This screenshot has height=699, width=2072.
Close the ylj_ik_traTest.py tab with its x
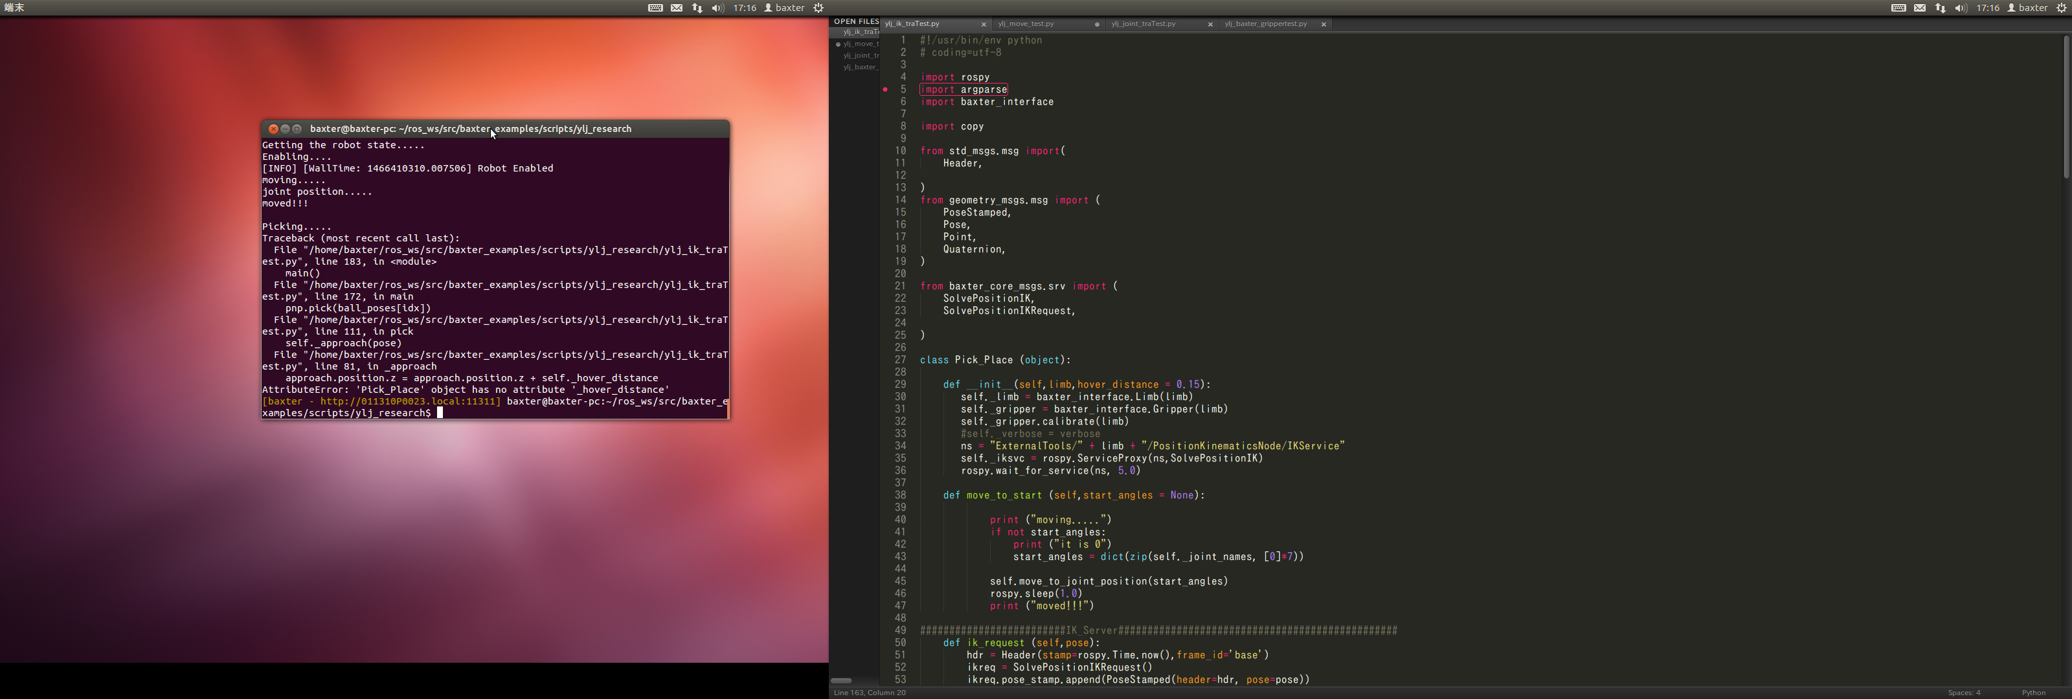point(983,24)
